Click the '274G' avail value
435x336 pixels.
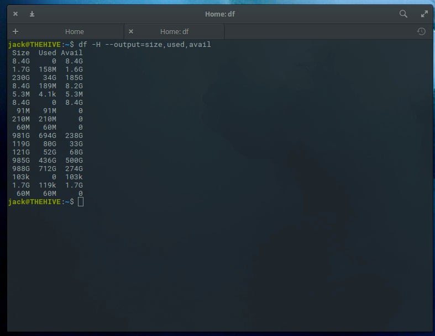tap(74, 169)
